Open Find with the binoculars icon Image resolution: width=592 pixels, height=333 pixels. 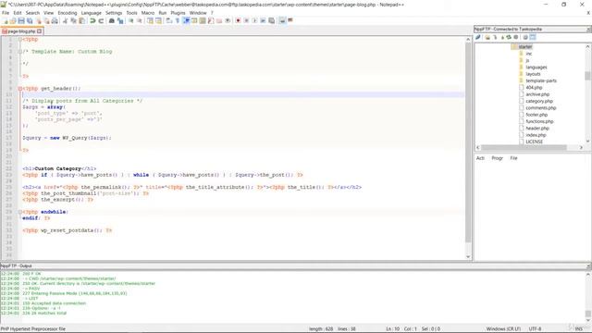112,20
